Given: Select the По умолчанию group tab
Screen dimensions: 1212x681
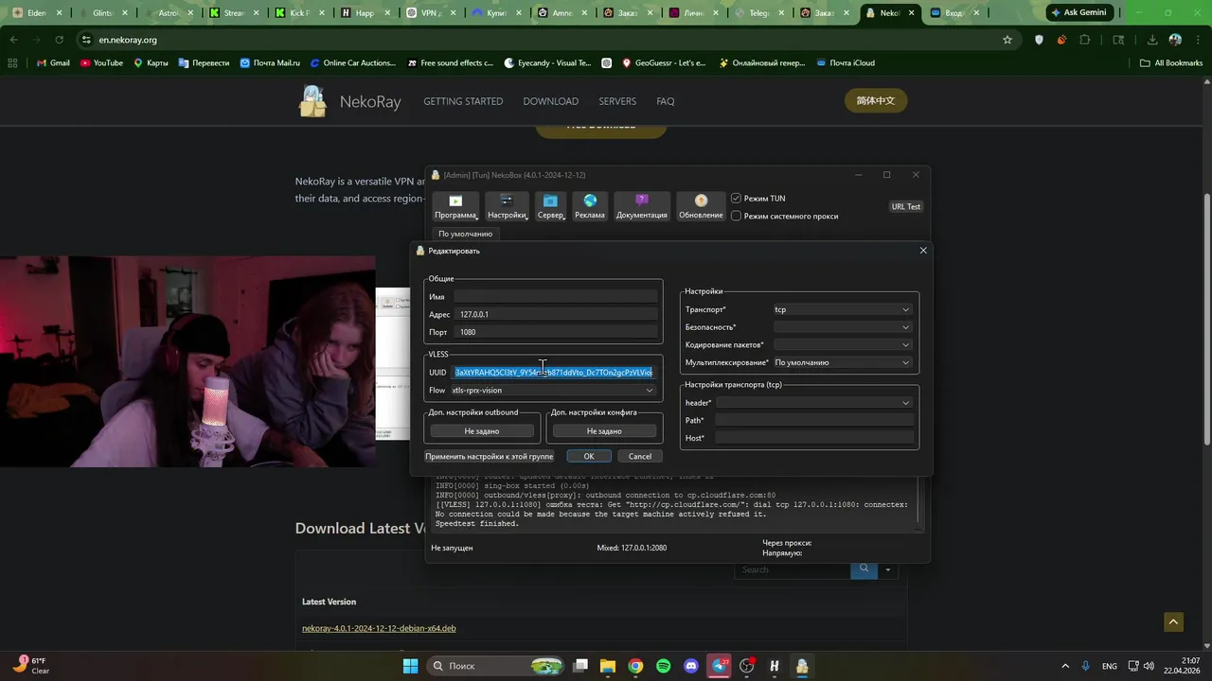Looking at the screenshot, I should point(466,234).
